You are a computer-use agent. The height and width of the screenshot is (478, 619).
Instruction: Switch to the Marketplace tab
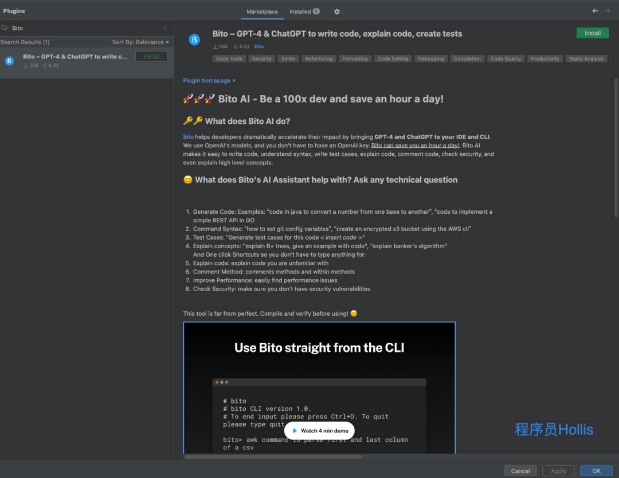coord(262,12)
